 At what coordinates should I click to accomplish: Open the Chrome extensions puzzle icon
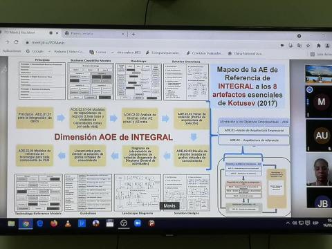click(319, 46)
